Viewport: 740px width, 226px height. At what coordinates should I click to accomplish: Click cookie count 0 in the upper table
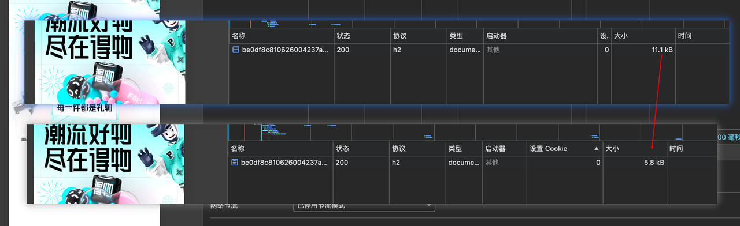pyautogui.click(x=606, y=50)
